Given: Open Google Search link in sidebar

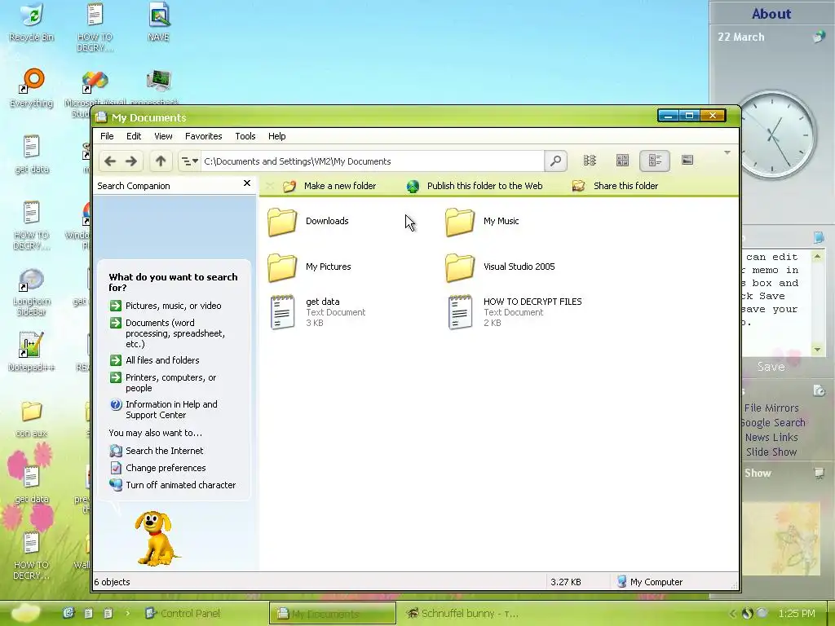Looking at the screenshot, I should 772,423.
